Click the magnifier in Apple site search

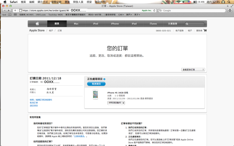[187, 24]
